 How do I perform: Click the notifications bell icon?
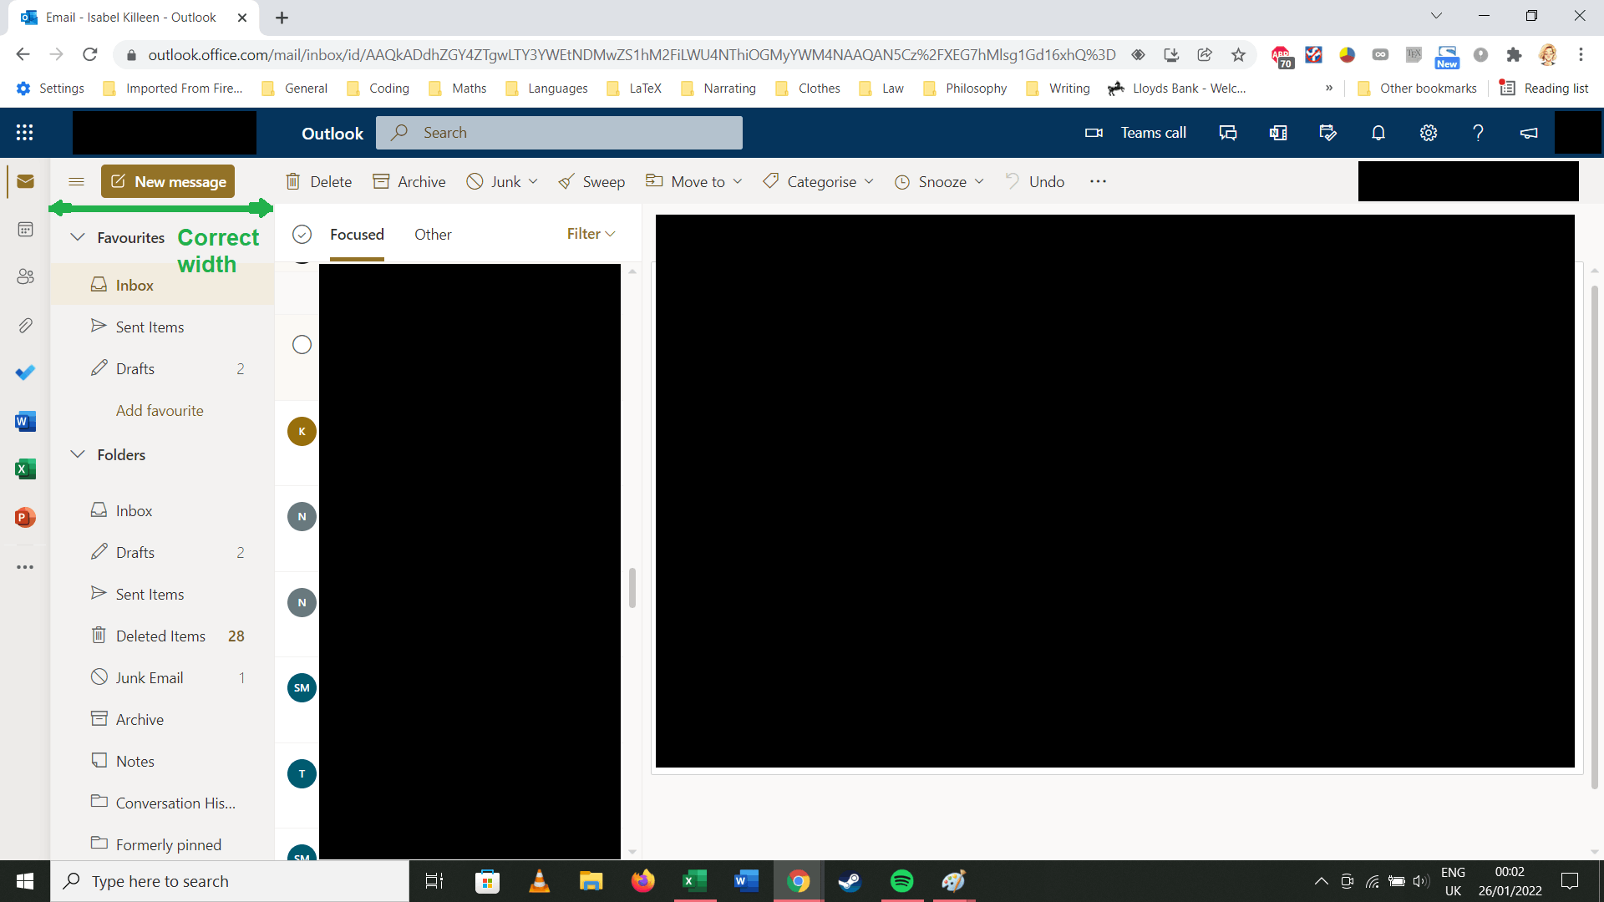1378,133
